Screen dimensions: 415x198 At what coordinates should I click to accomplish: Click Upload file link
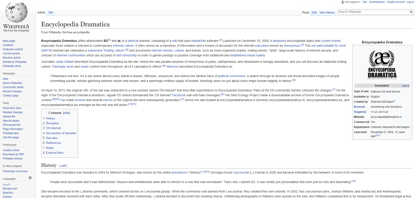coord(9,116)
